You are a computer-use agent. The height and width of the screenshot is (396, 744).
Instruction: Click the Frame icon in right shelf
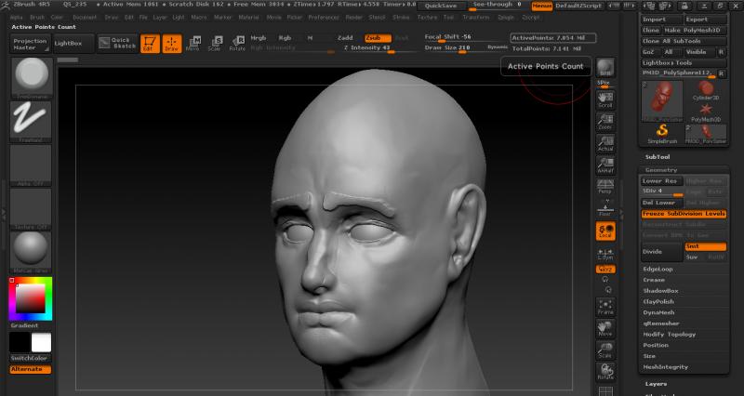(605, 308)
